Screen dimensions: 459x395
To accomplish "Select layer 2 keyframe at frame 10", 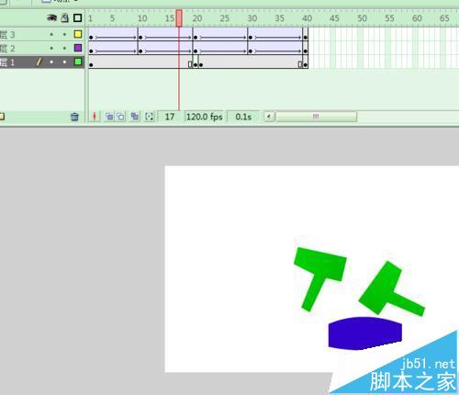I will pyautogui.click(x=140, y=51).
